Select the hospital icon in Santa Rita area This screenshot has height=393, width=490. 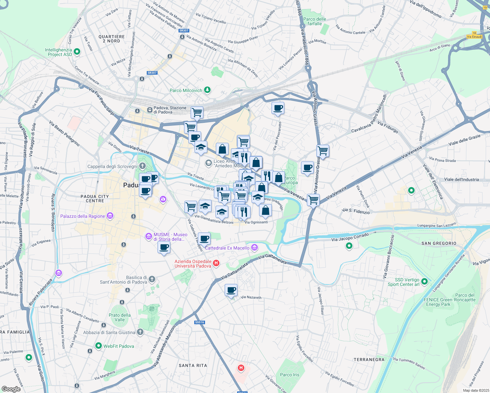241,368
